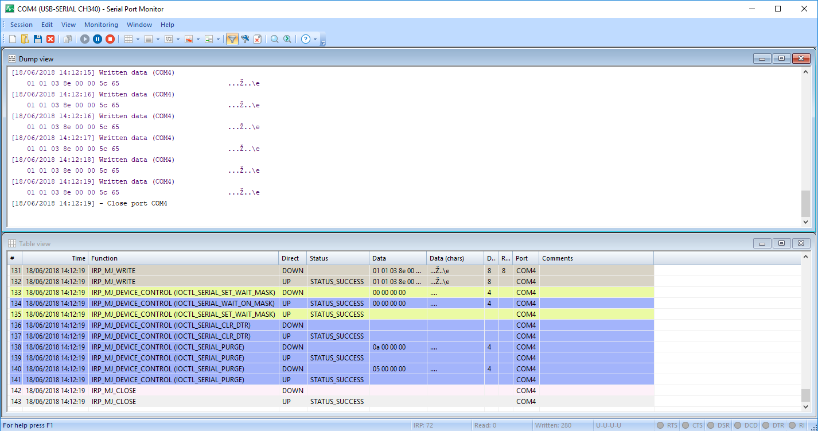Click the grayed copy icon in the toolbar
This screenshot has width=818, height=431.
[68, 39]
